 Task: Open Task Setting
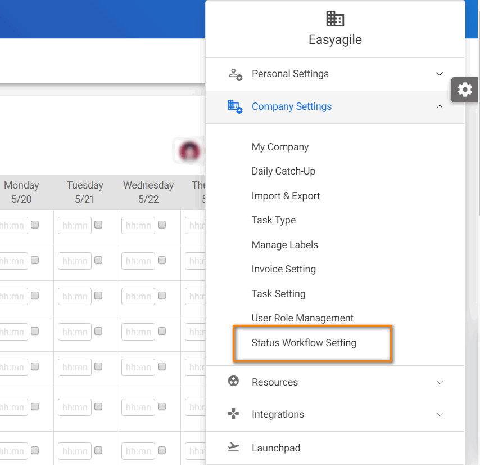point(278,294)
